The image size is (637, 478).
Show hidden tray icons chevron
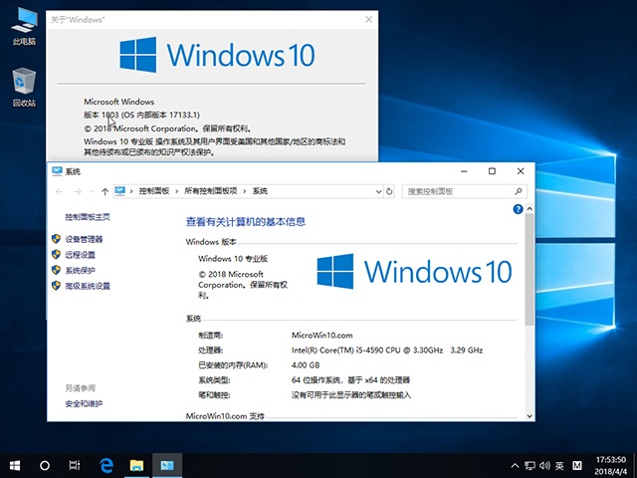coord(515,466)
